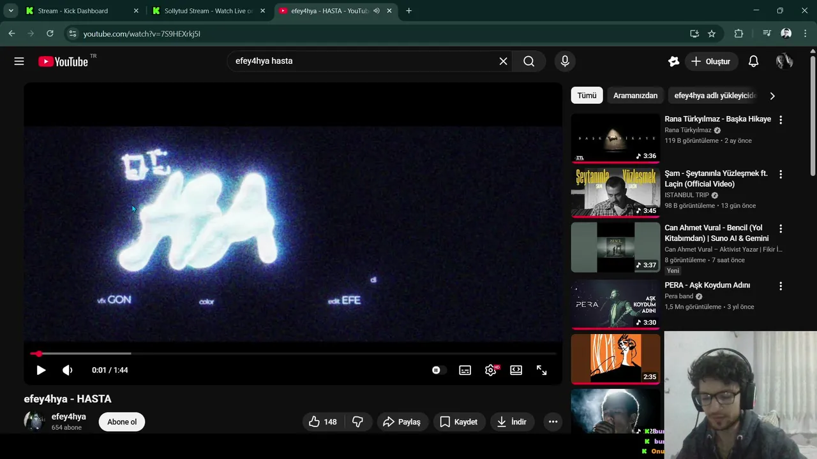
Task: Enter full screen mode
Action: tap(542, 370)
